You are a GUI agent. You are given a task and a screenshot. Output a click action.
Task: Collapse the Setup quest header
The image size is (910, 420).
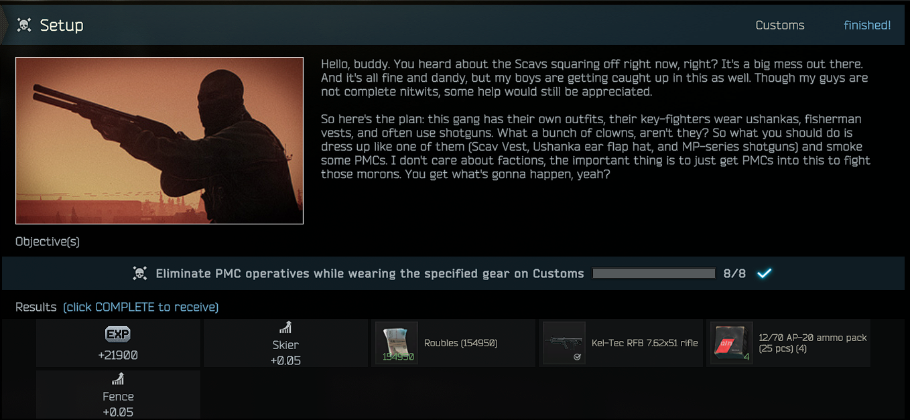pos(455,25)
